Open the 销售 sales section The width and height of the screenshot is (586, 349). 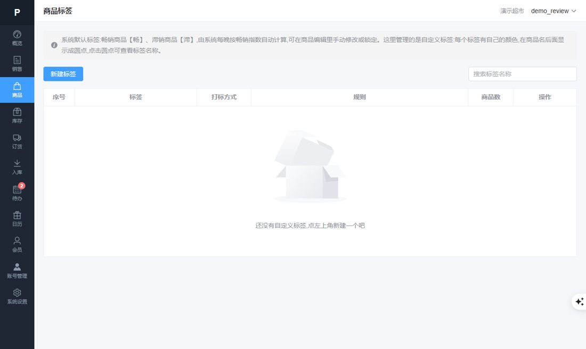pos(17,64)
